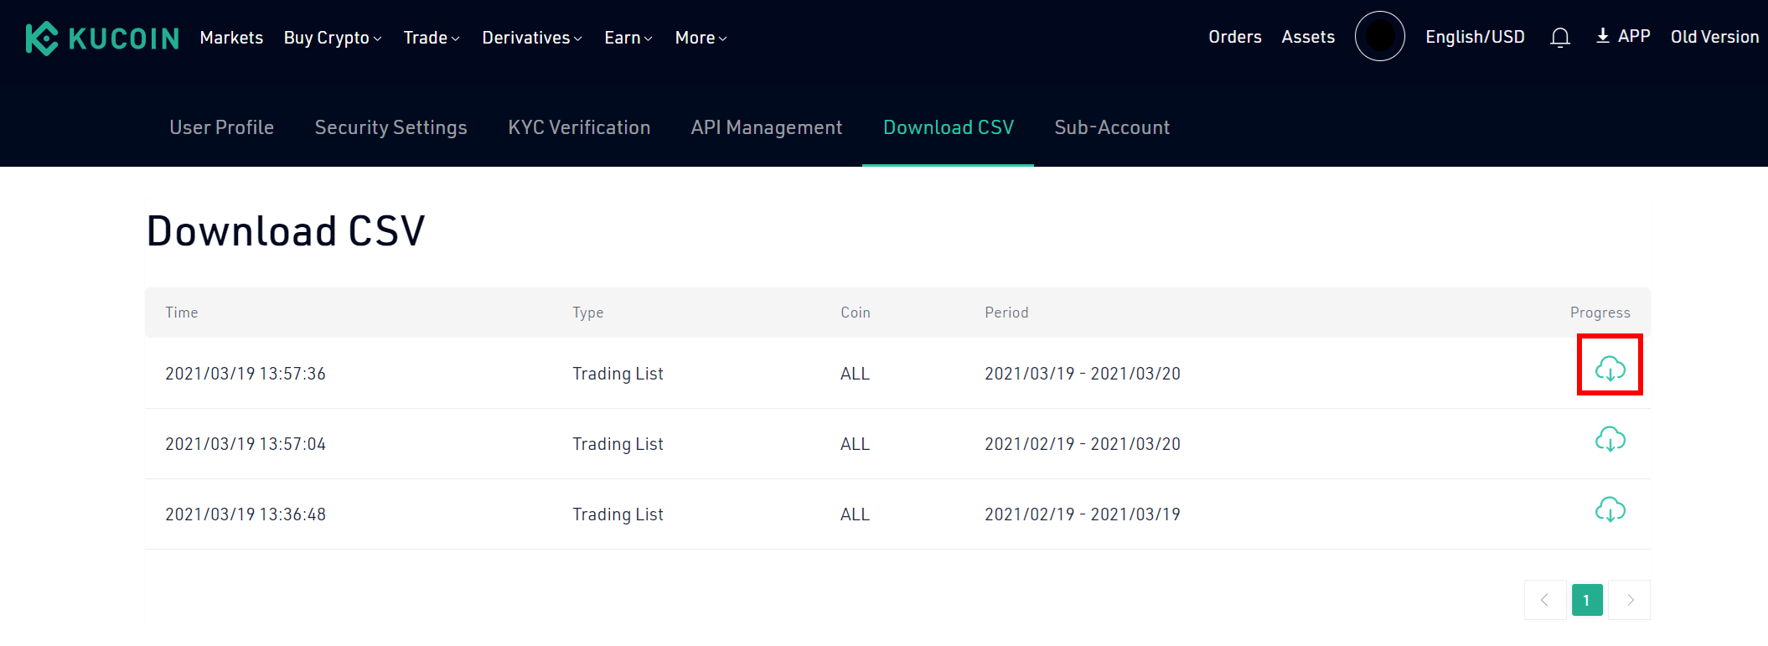Select time 2021/03/19 13:57:04
Image resolution: width=1768 pixels, height=646 pixels.
(x=246, y=444)
